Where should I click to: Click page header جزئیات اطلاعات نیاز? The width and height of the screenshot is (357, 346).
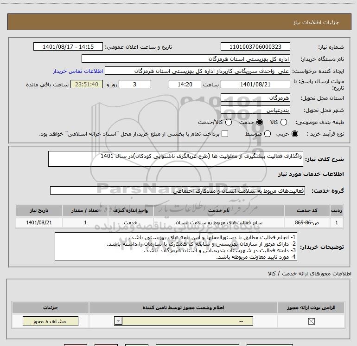point(316,22)
